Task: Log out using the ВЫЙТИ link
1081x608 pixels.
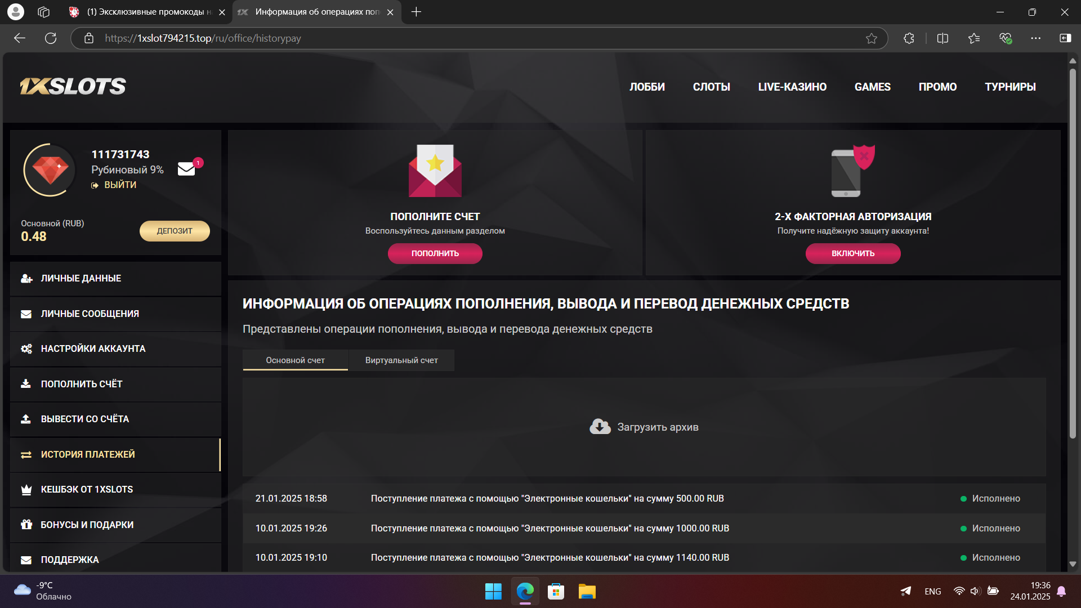Action: point(120,185)
